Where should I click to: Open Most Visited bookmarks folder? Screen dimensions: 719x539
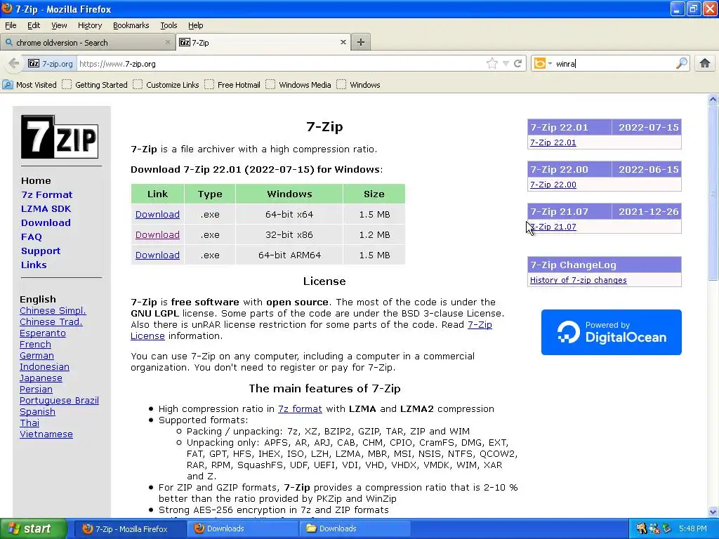[x=29, y=85]
